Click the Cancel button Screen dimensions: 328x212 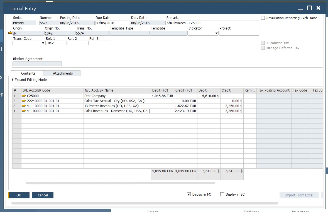coord(43,195)
